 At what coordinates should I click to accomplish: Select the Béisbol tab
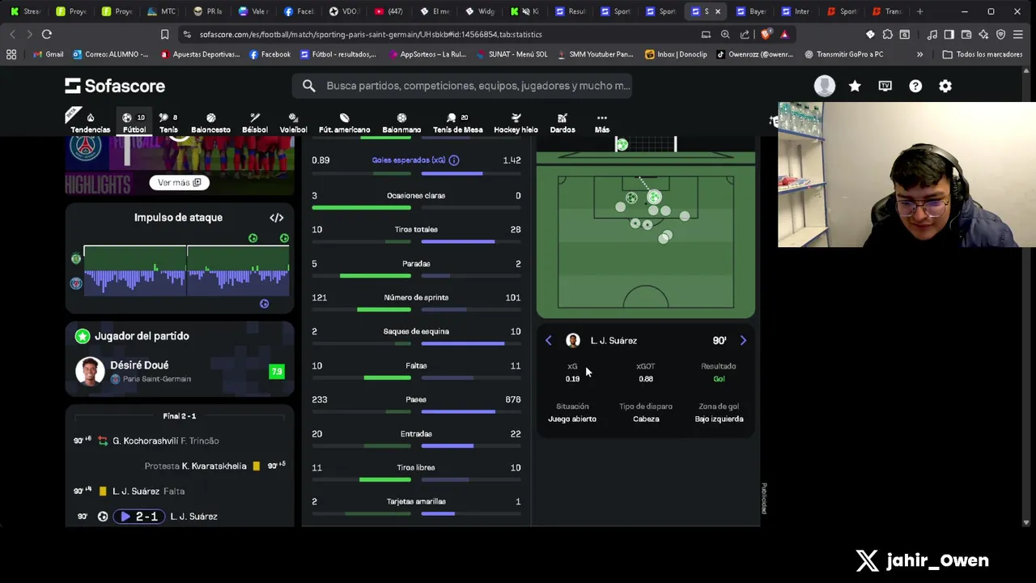(x=254, y=123)
